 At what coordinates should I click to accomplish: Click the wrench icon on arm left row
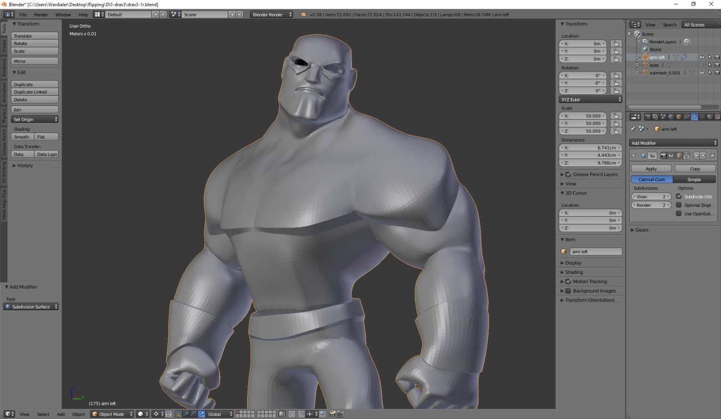(x=684, y=57)
